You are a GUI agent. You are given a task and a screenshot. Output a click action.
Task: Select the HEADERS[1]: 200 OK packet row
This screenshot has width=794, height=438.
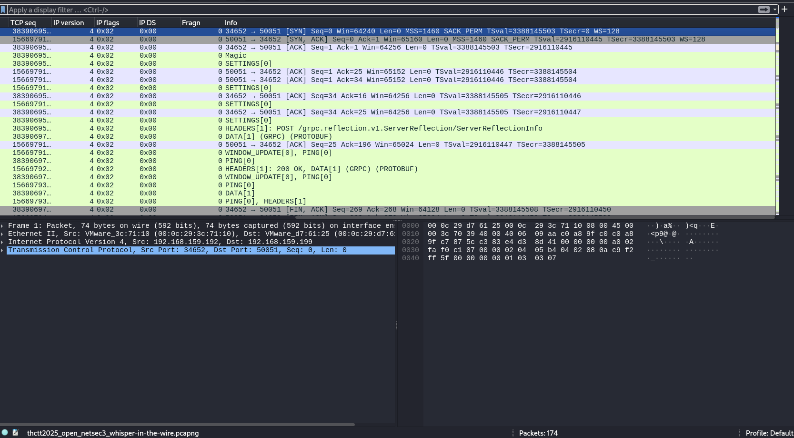coord(388,169)
